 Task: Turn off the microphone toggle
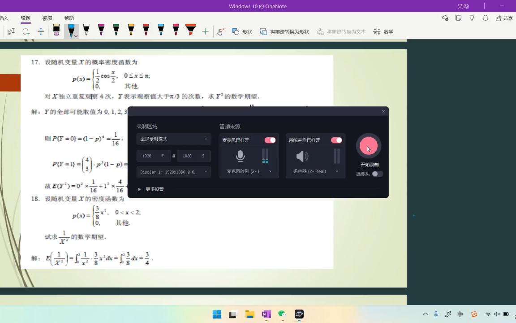(270, 140)
